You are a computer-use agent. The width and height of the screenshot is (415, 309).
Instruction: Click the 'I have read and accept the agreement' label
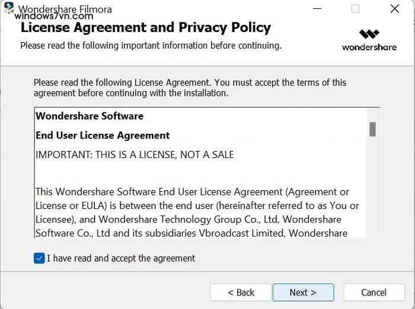point(121,258)
